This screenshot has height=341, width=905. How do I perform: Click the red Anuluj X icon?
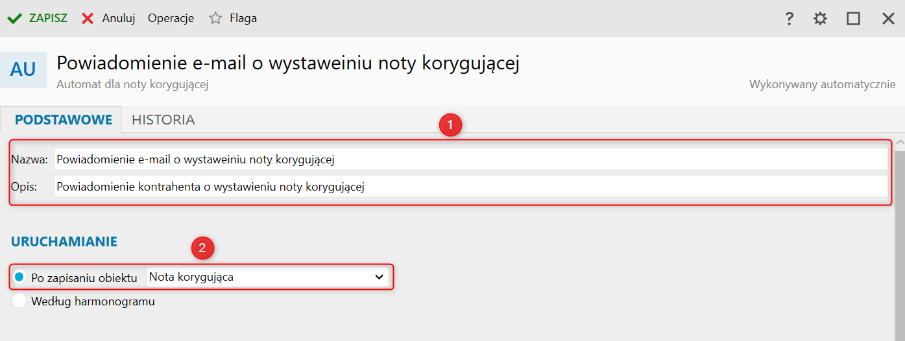(x=88, y=19)
